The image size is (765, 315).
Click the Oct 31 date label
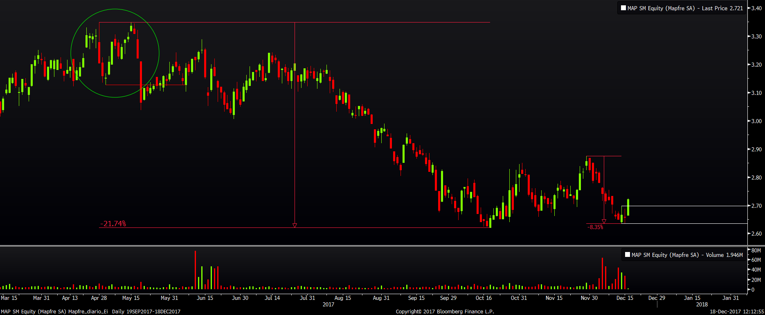point(519,298)
